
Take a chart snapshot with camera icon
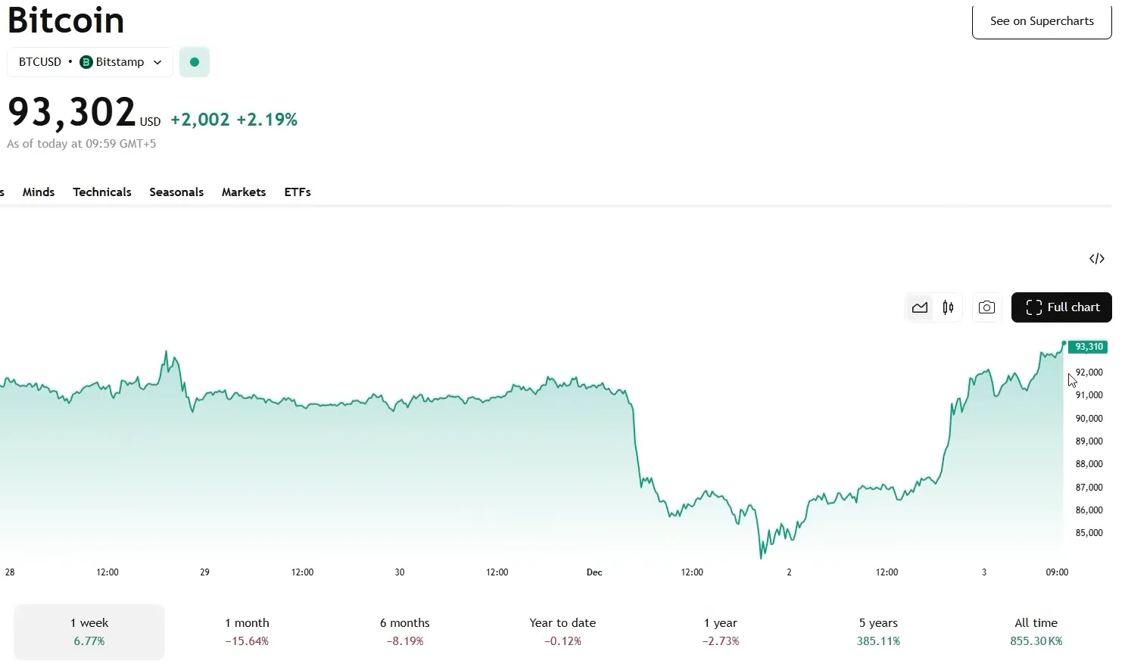986,307
